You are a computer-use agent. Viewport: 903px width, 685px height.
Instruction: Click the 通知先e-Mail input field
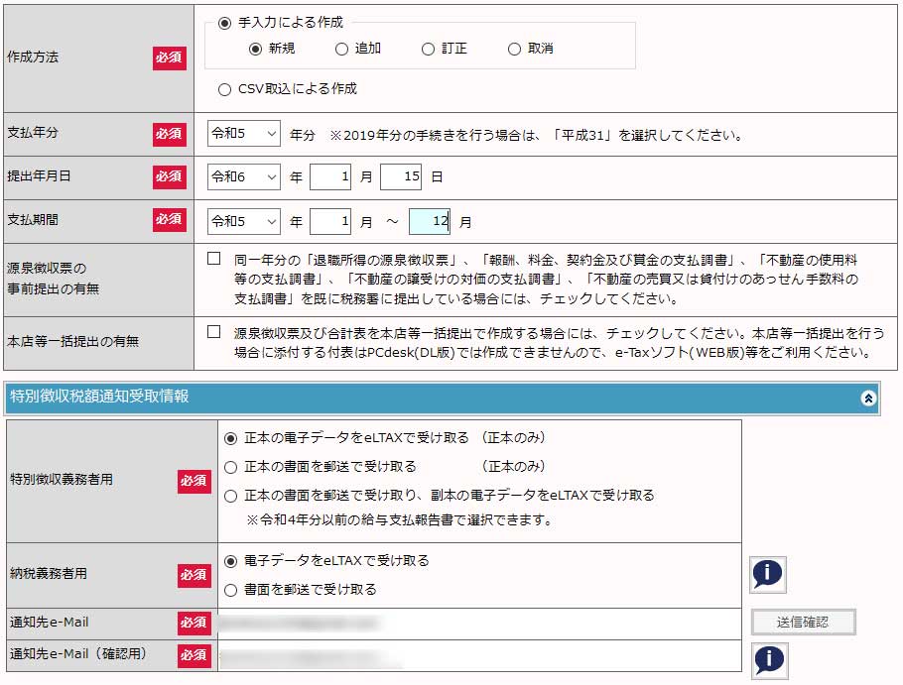click(478, 624)
